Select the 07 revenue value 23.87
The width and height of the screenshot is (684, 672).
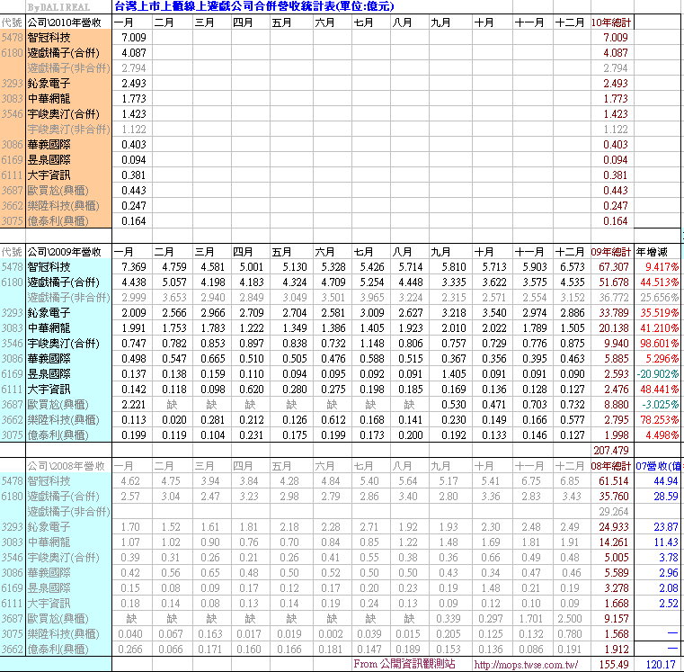(x=666, y=527)
